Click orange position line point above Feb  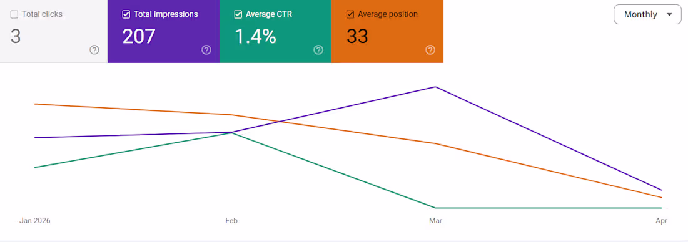click(231, 115)
